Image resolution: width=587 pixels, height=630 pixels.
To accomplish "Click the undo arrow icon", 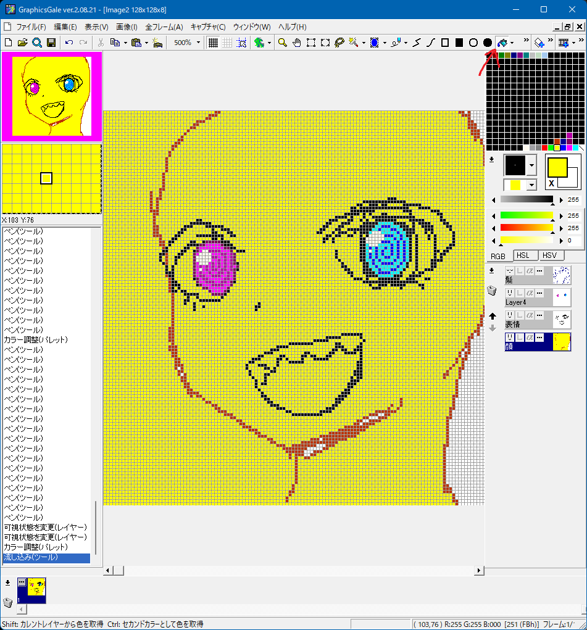I will click(x=69, y=43).
